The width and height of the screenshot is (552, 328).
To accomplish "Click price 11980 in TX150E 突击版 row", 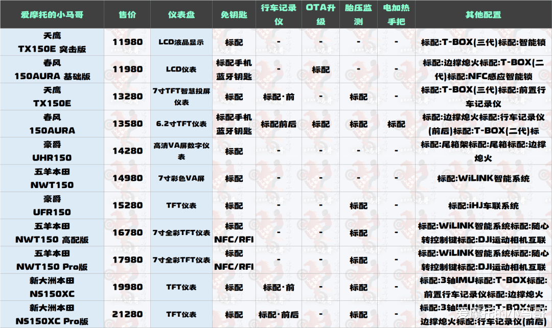I will click(127, 42).
